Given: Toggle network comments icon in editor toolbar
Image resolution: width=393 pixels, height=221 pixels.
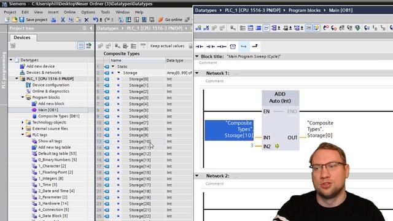Looking at the screenshot, I should point(308,28).
